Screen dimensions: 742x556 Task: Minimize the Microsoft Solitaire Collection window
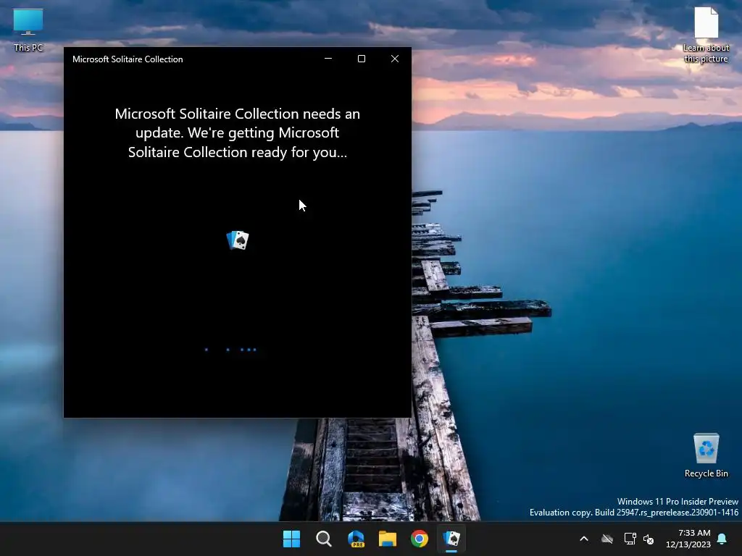coord(328,59)
